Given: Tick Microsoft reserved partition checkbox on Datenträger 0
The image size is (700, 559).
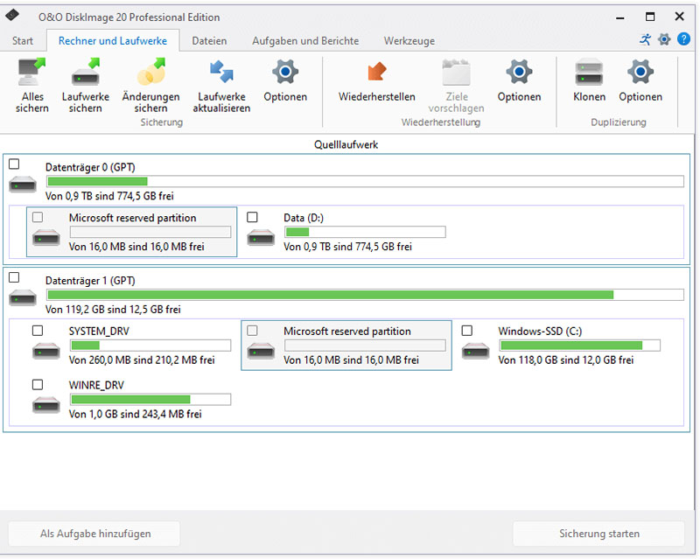Looking at the screenshot, I should [x=38, y=218].
